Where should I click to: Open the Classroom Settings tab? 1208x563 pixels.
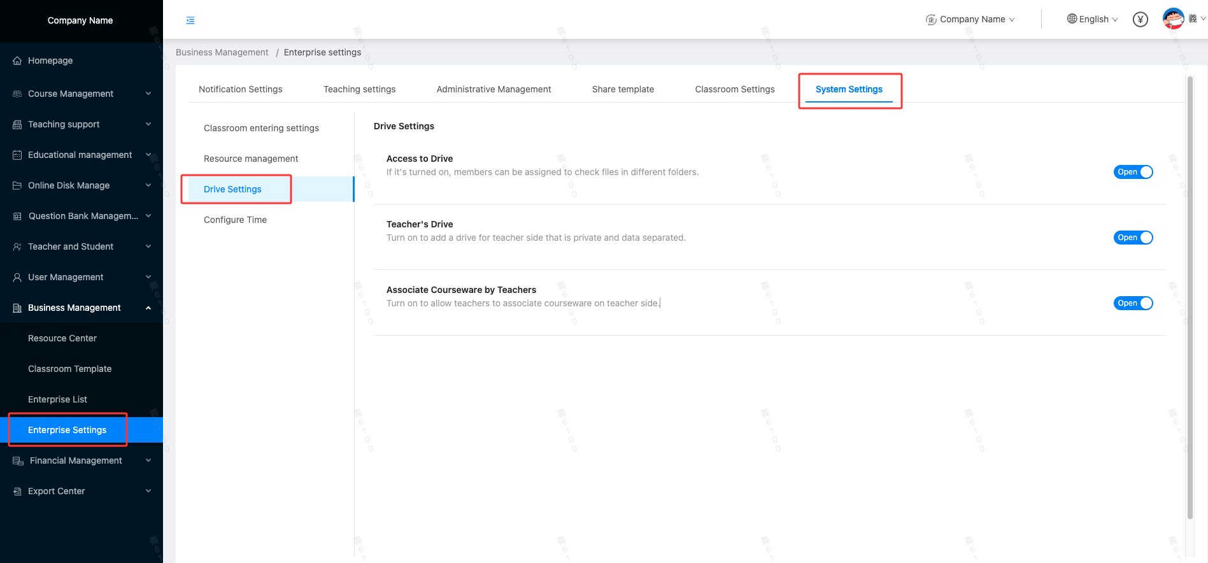pos(734,89)
